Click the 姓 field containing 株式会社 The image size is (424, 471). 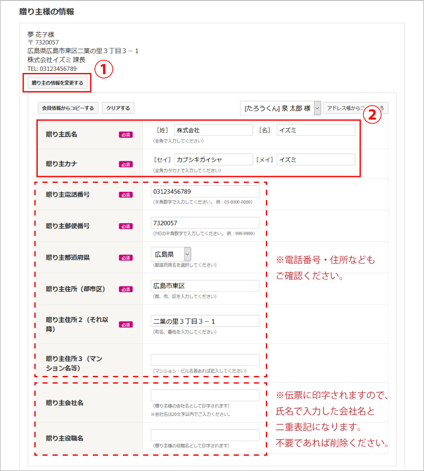click(213, 130)
